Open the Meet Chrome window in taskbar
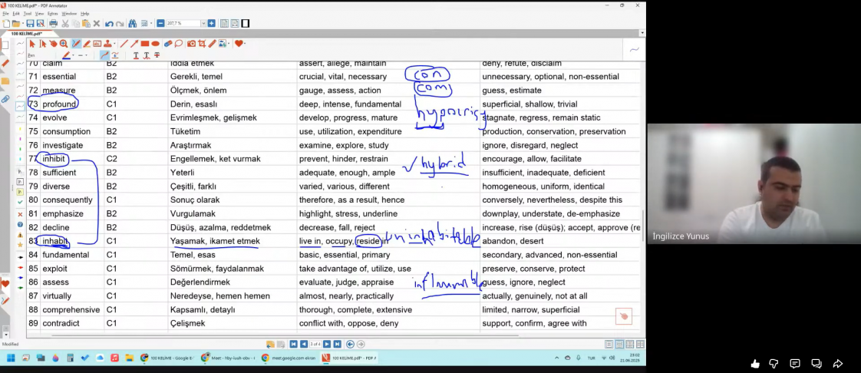This screenshot has width=861, height=373. coord(228,358)
